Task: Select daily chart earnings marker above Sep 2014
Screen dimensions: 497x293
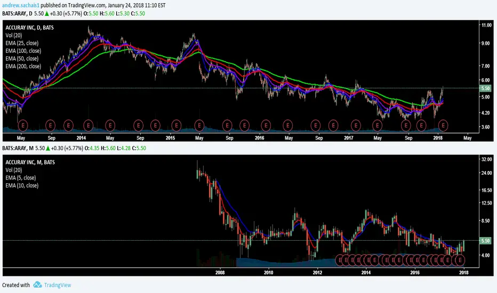Action: click(x=139, y=125)
